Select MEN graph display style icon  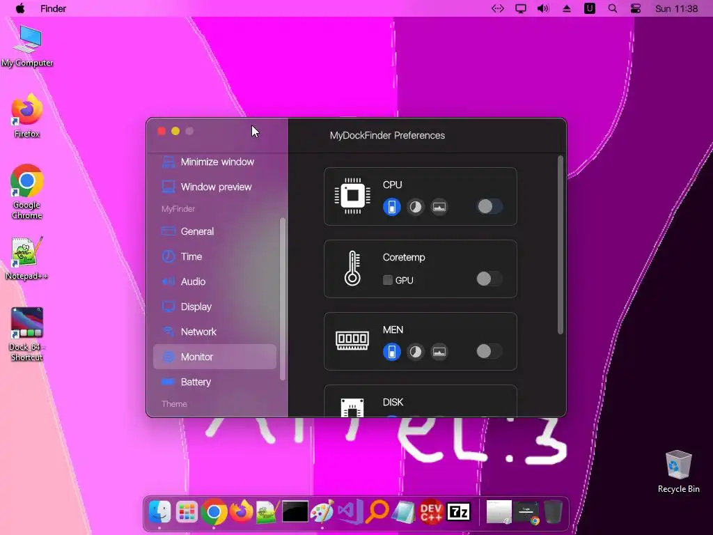coord(439,352)
